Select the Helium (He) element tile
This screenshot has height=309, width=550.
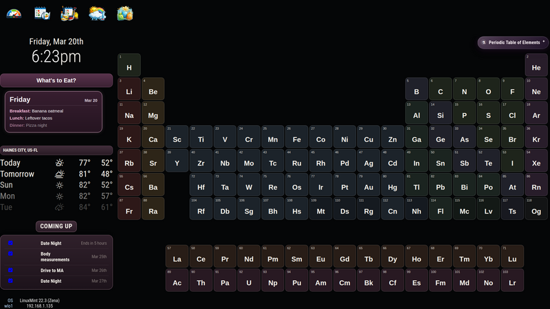pyautogui.click(x=536, y=65)
